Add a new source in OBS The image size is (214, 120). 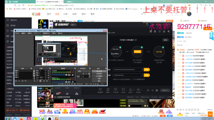click(35, 81)
